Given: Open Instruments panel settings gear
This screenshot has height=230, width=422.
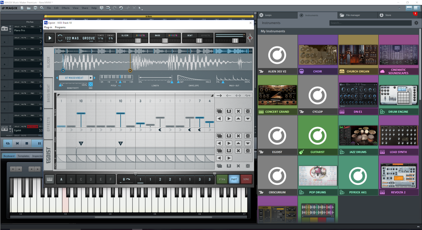Looking at the screenshot, I should pyautogui.click(x=416, y=23).
